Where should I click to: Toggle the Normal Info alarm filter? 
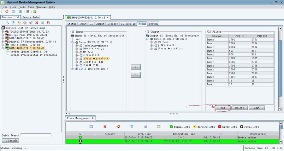[171, 127]
